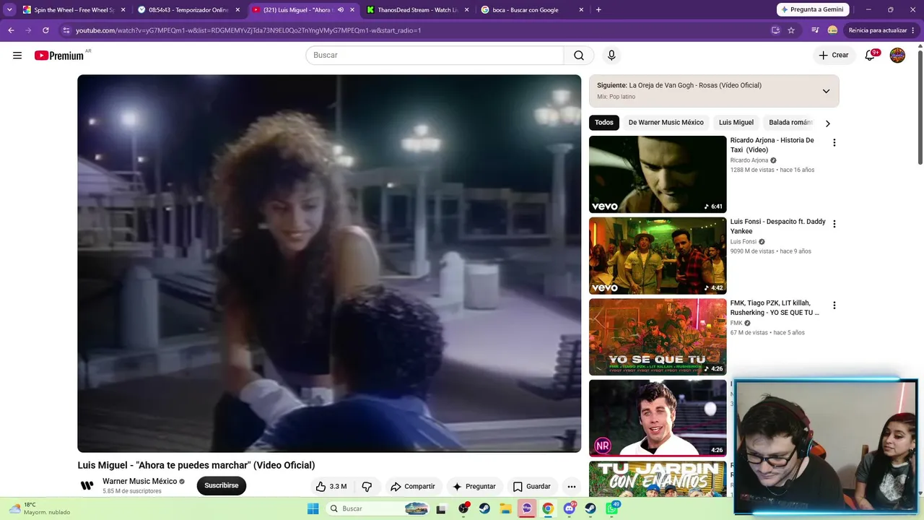Click the Compartir share button

pos(413,487)
